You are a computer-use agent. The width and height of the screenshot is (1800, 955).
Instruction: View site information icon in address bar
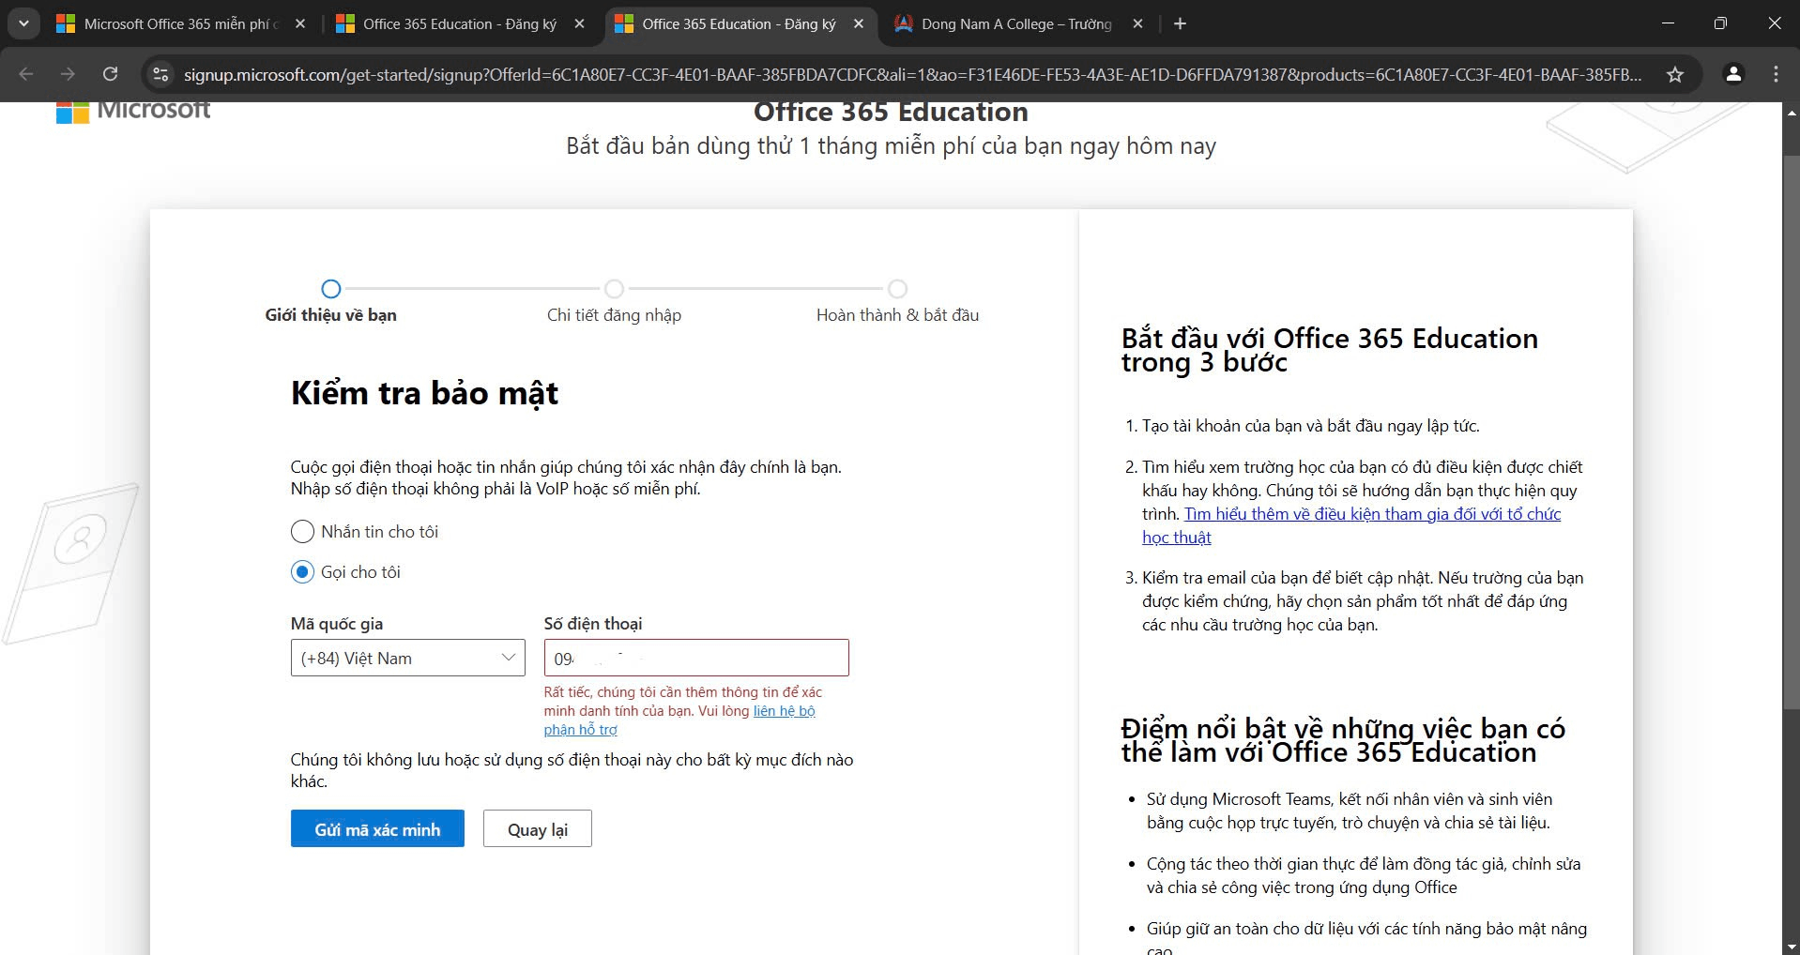(x=161, y=74)
